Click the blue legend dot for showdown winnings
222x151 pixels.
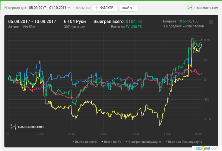(127, 142)
